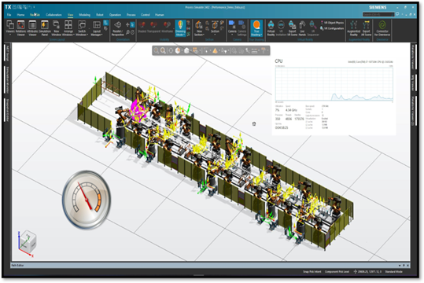Open the Simulation Panel
Viewport: 424px width, 283px height.
pos(45,28)
